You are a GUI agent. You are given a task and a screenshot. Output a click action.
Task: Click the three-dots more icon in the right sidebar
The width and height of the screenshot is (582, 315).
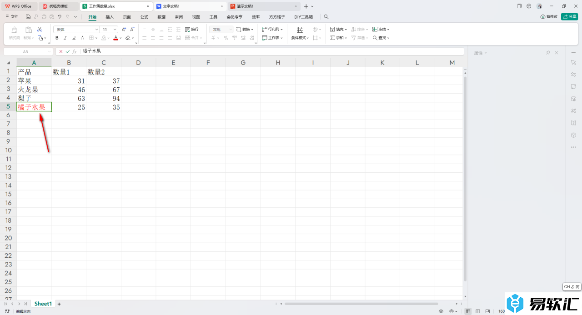[573, 147]
